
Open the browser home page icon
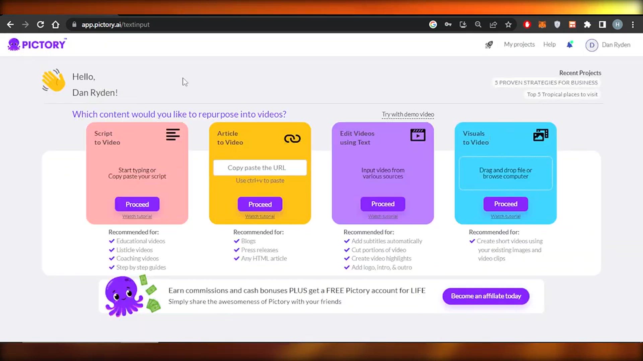(56, 24)
